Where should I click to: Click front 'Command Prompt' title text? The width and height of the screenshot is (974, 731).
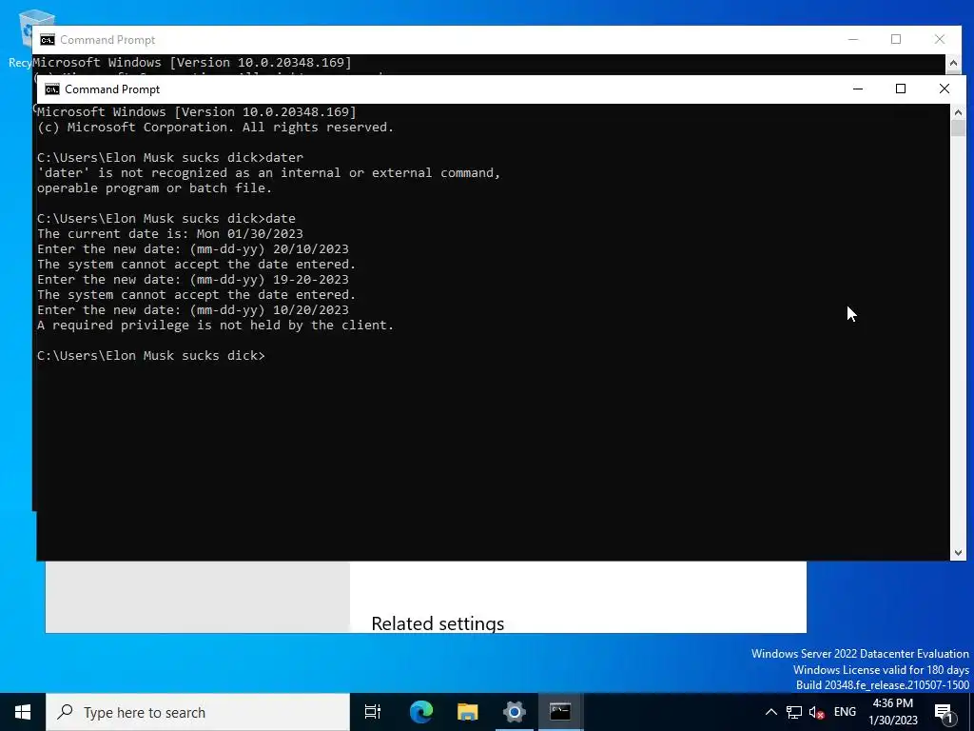112,89
